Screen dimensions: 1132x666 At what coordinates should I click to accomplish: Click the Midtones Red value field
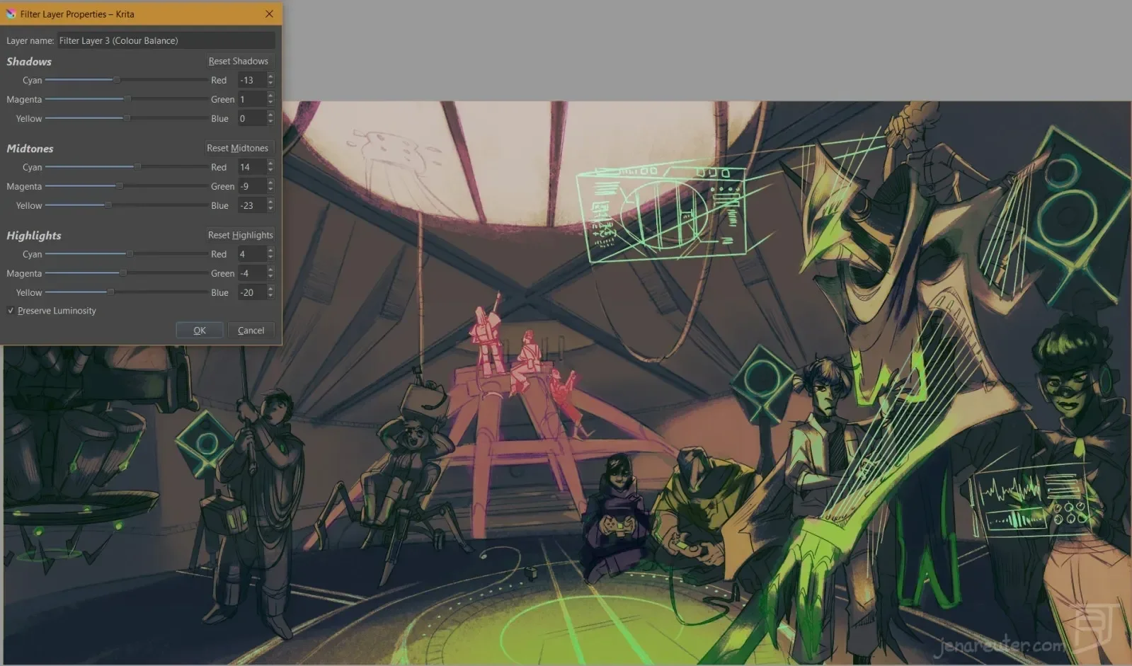[251, 167]
